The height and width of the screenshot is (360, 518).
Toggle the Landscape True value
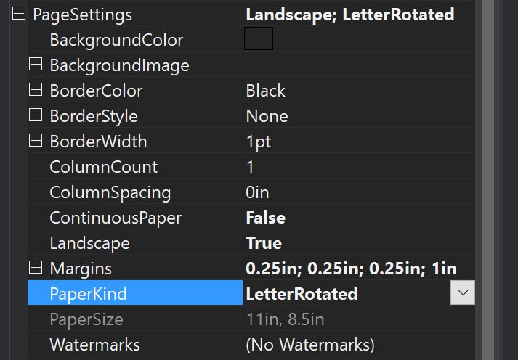click(264, 243)
